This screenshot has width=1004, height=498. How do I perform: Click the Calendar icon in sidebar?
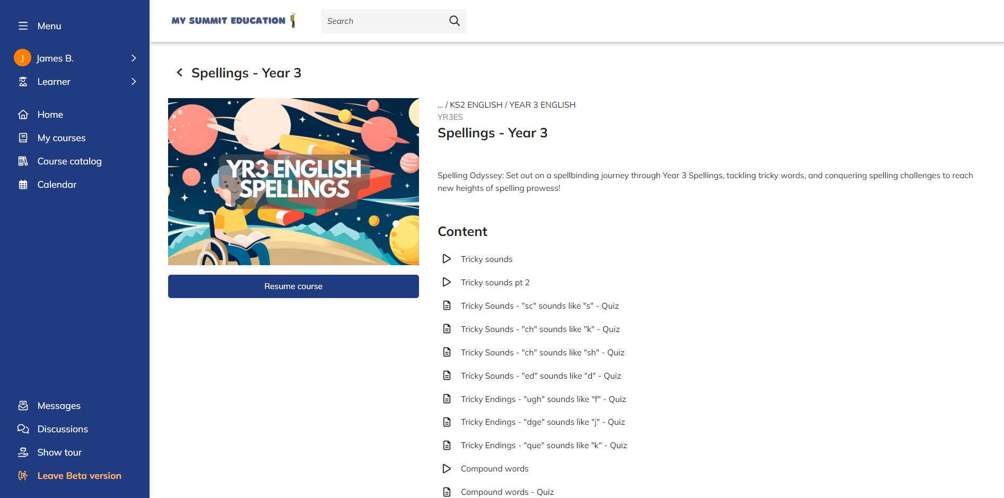pyautogui.click(x=23, y=185)
